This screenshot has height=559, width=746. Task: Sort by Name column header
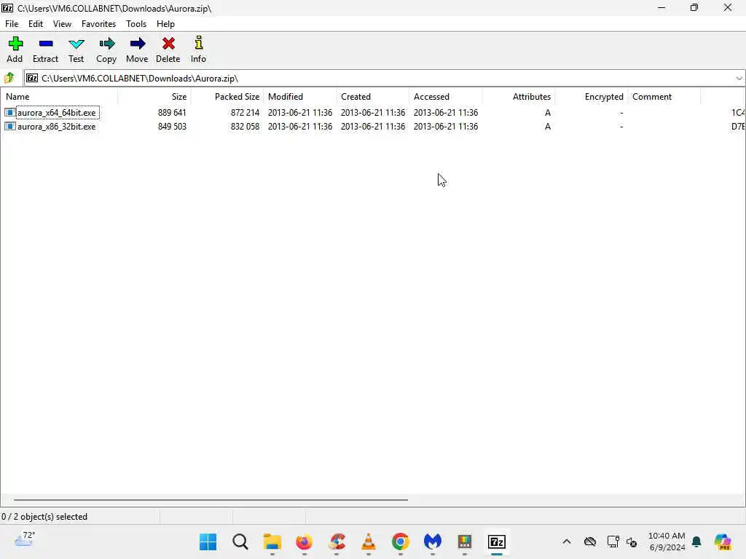click(60, 97)
